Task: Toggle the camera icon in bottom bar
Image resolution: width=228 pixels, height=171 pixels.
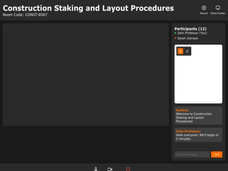Action: 110,169
